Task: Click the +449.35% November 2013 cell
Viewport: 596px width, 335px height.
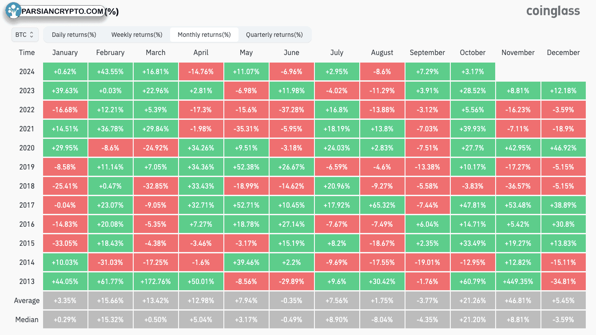Action: pos(518,281)
